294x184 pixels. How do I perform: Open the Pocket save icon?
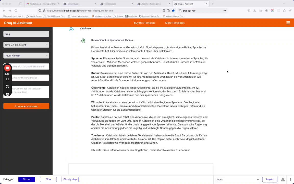click(x=249, y=11)
